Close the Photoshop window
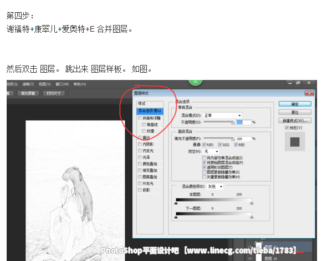Image resolution: width=327 pixels, height=261 pixels. coord(309,83)
